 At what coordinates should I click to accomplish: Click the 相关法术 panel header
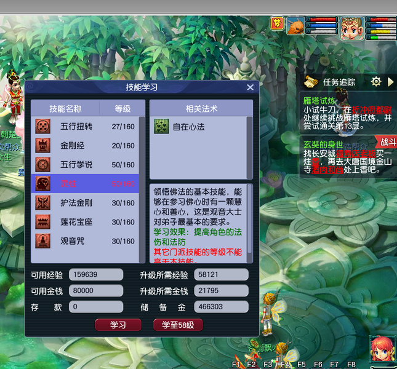point(201,109)
